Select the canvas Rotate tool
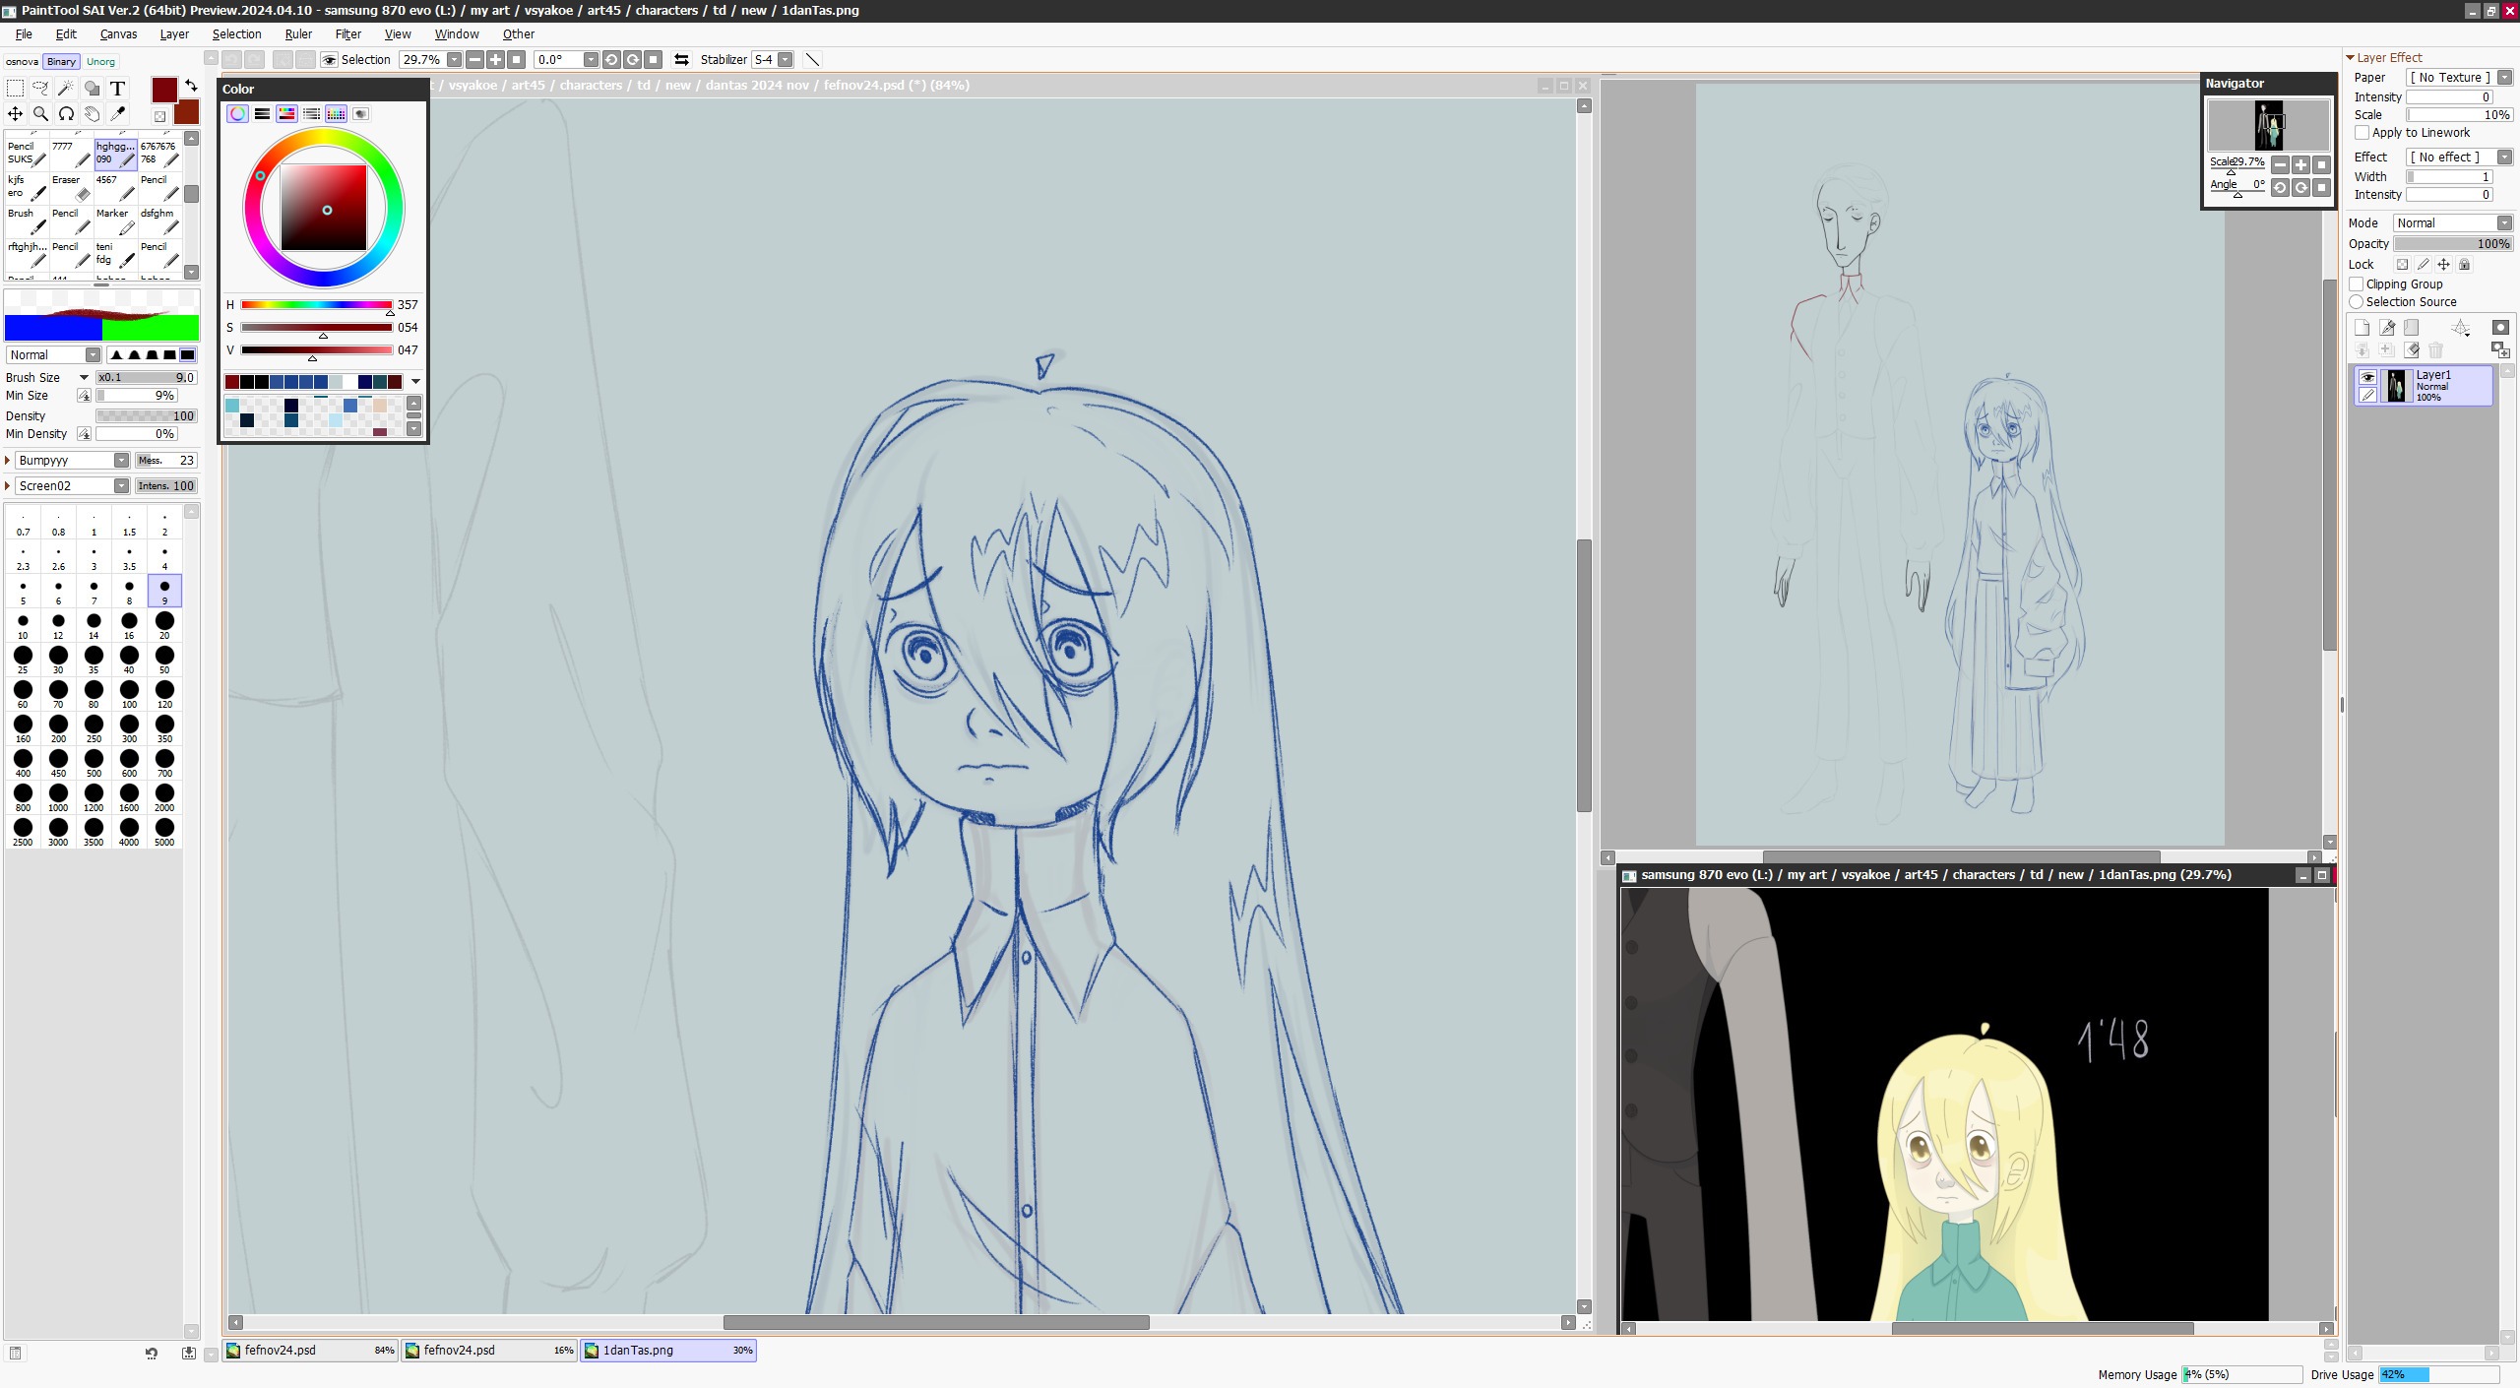This screenshot has height=1388, width=2520. pos(66,114)
